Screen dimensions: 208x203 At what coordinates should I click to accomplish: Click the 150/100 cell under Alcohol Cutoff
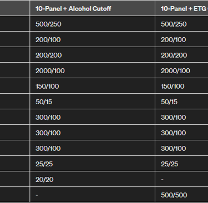pyautogui.click(x=92, y=86)
